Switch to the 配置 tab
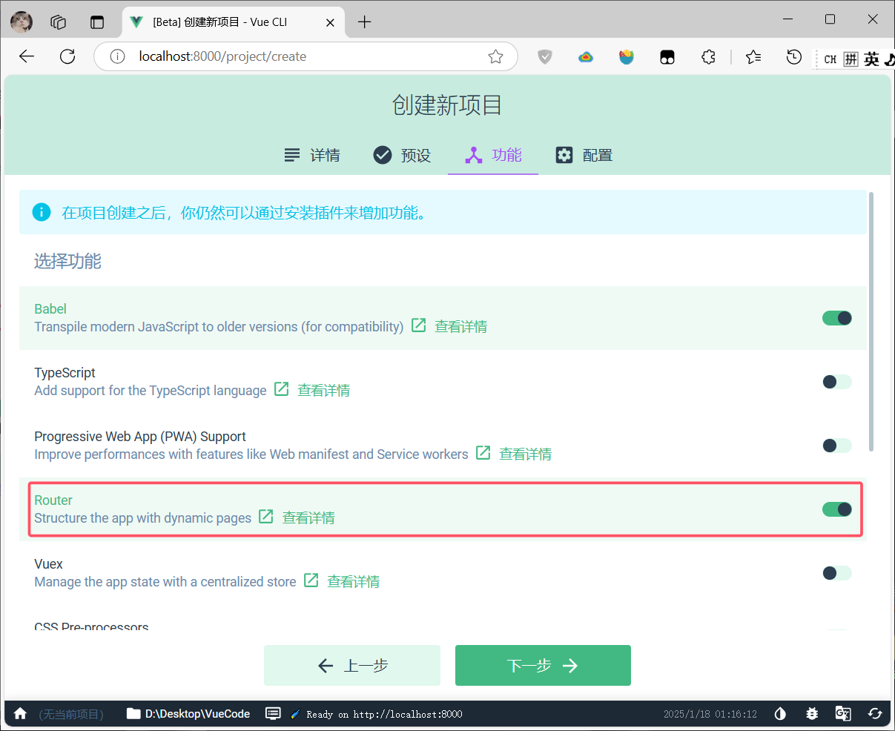This screenshot has width=895, height=731. 584,155
